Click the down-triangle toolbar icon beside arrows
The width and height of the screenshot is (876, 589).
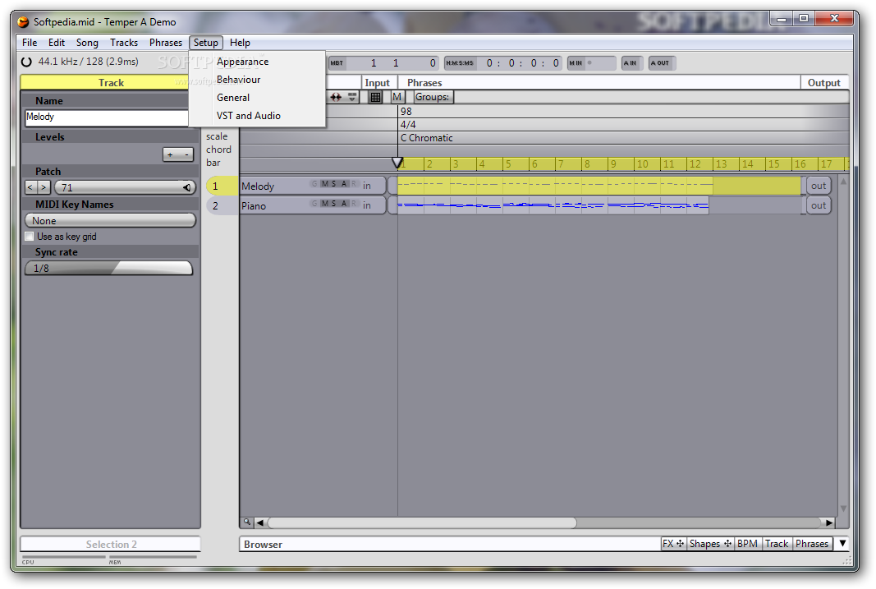coord(352,97)
